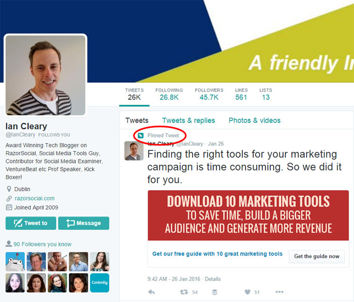View the Following count 26.8K
This screenshot has height=302, width=354.
[169, 94]
